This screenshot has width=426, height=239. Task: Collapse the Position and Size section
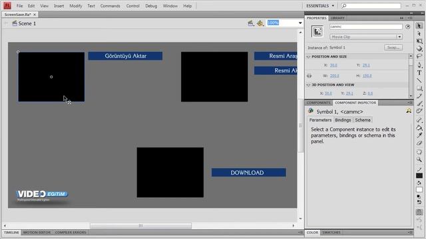coord(308,56)
